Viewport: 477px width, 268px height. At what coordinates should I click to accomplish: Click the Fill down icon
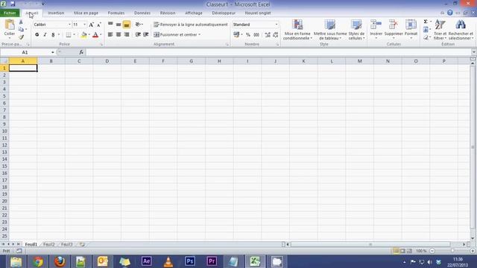pos(426,30)
